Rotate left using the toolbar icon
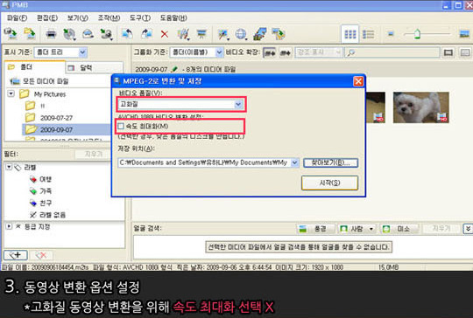Image resolution: width=473 pixels, height=318 pixels. click(x=127, y=34)
